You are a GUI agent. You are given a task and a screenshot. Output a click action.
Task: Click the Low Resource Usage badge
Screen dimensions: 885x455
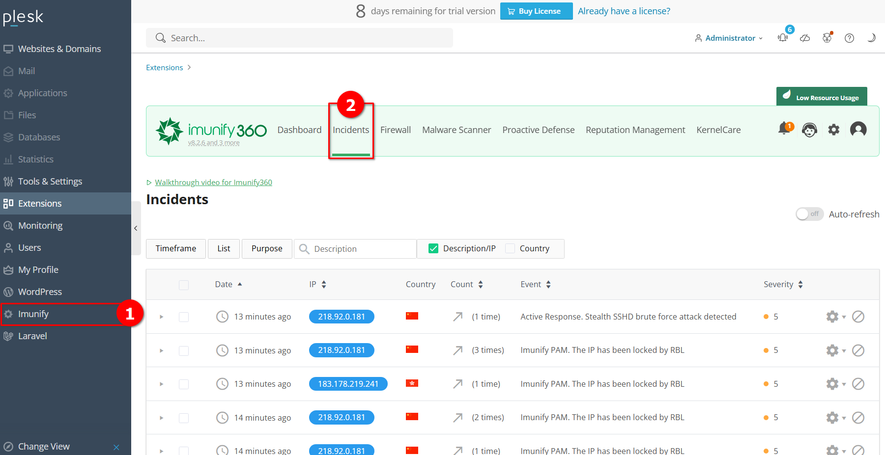[x=822, y=96]
